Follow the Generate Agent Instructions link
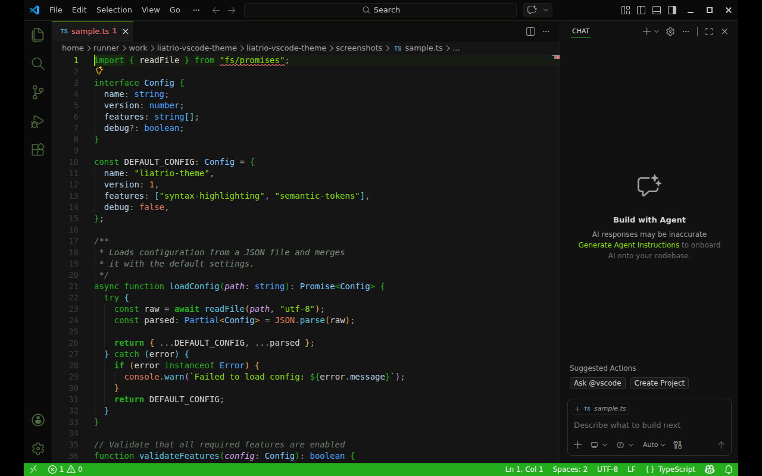This screenshot has height=476, width=762. click(629, 245)
